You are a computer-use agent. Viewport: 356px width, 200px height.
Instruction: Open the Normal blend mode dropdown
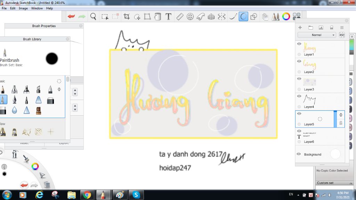click(317, 35)
